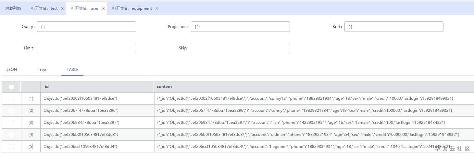
Task: Focus the Projection input field
Action: [240, 27]
